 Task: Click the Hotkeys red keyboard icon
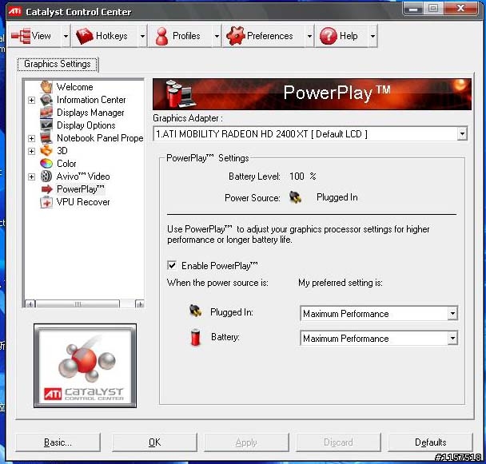click(x=84, y=36)
